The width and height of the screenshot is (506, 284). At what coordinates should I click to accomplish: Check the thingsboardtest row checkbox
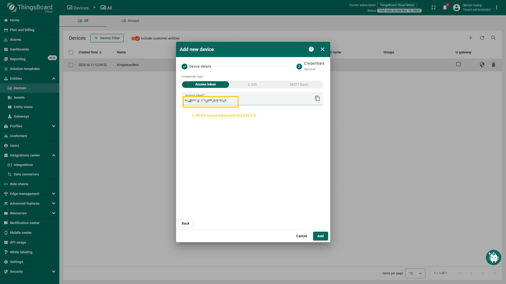(71, 65)
